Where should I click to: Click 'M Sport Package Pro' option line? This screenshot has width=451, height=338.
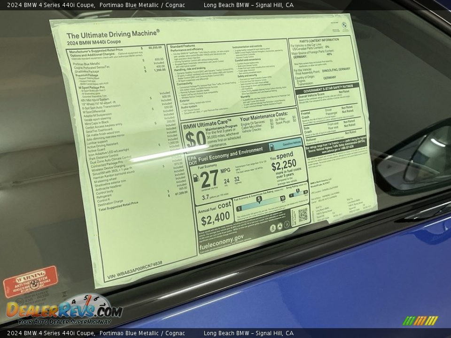point(92,87)
